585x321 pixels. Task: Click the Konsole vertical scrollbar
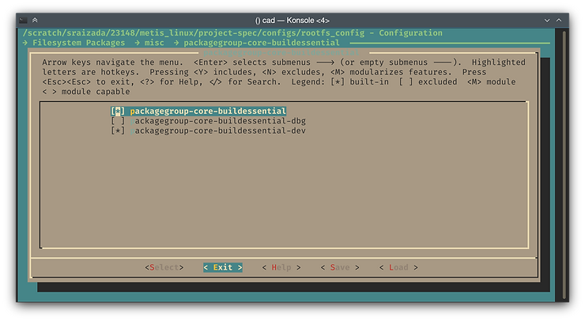pyautogui.click(x=564, y=164)
